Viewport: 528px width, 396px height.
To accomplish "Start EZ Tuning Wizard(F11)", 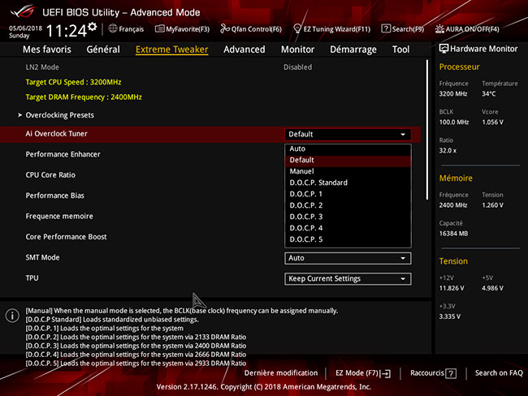I will 332,29.
